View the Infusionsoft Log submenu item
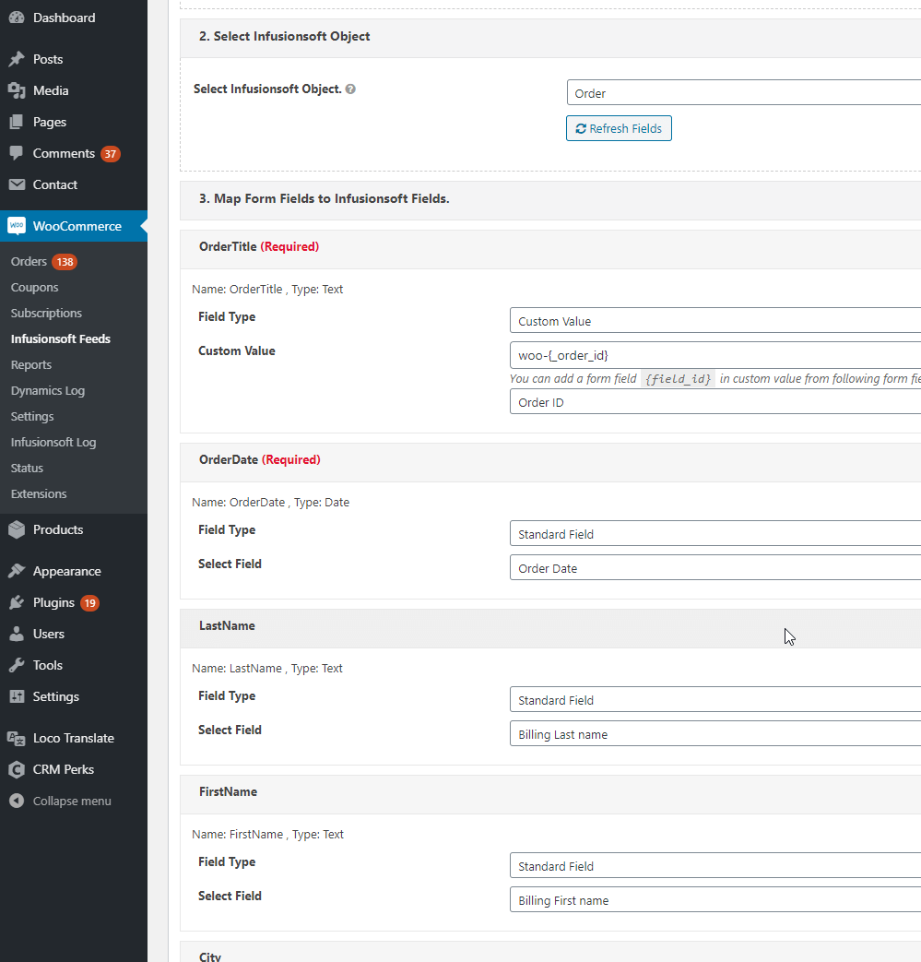The height and width of the screenshot is (962, 921). pyautogui.click(x=53, y=442)
